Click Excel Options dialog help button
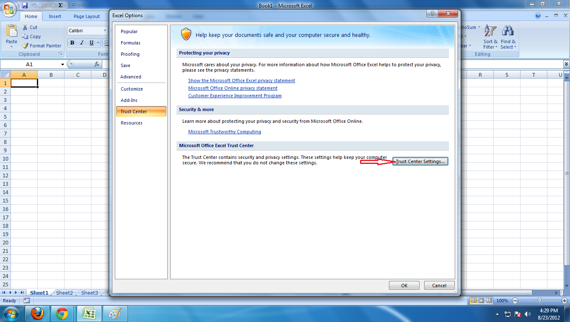 point(432,14)
